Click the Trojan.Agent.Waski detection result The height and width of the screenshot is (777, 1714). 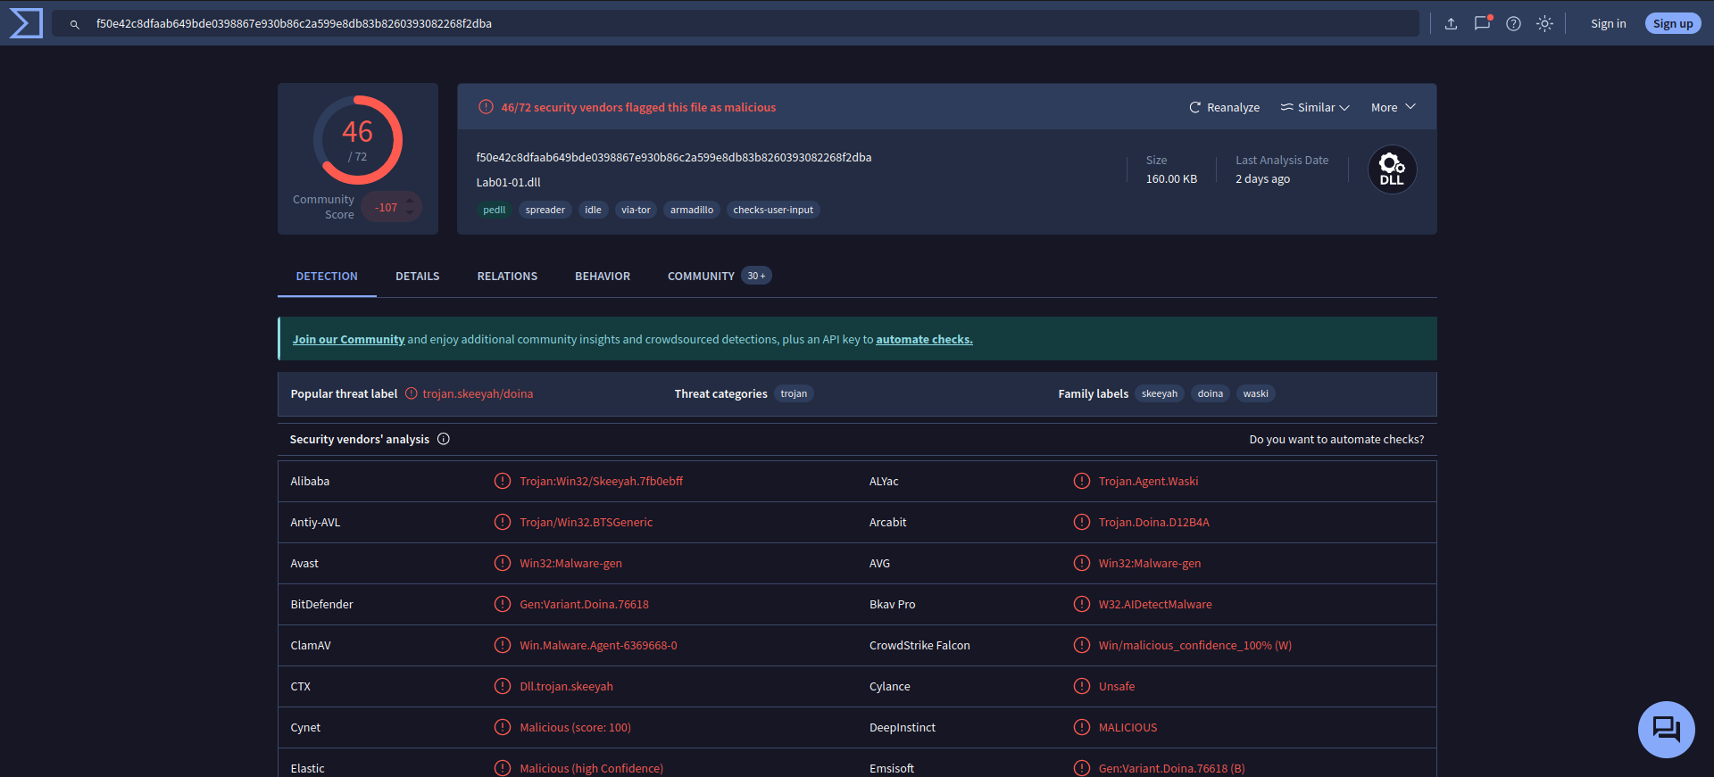pos(1148,481)
